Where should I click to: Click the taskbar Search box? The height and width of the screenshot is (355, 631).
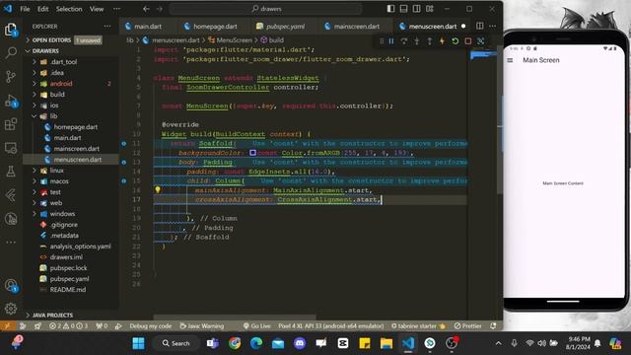point(175,343)
